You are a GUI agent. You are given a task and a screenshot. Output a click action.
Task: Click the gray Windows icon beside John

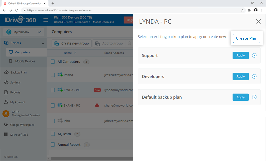coord(60,121)
